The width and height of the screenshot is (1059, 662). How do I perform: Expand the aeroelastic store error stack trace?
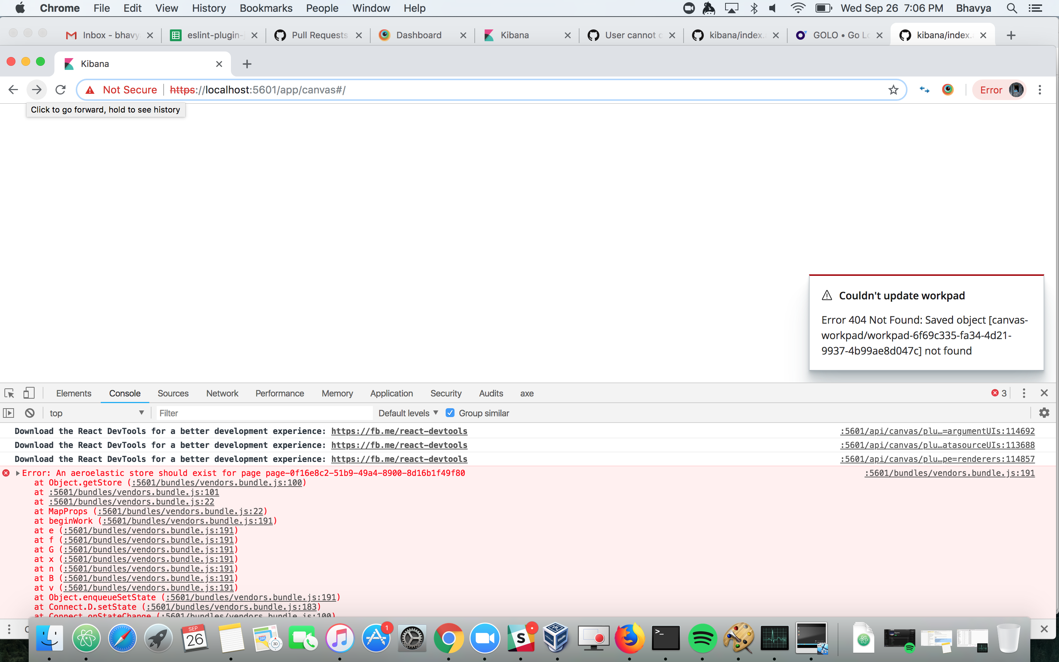[x=18, y=473]
